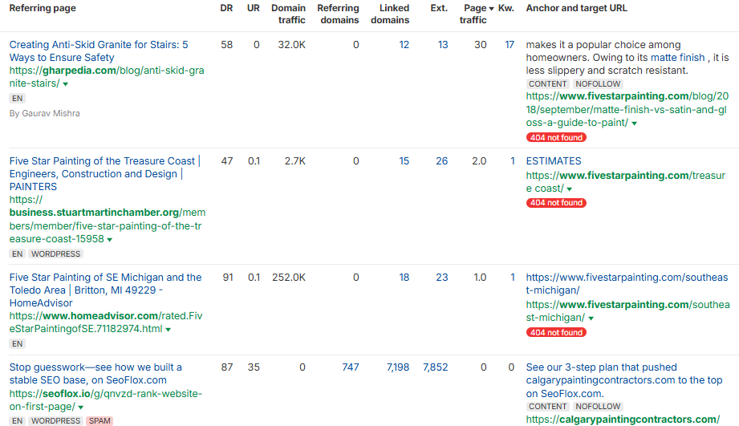This screenshot has width=739, height=426.
Task: Click 404 not found badge for treasure coast URL
Action: pyautogui.click(x=556, y=203)
